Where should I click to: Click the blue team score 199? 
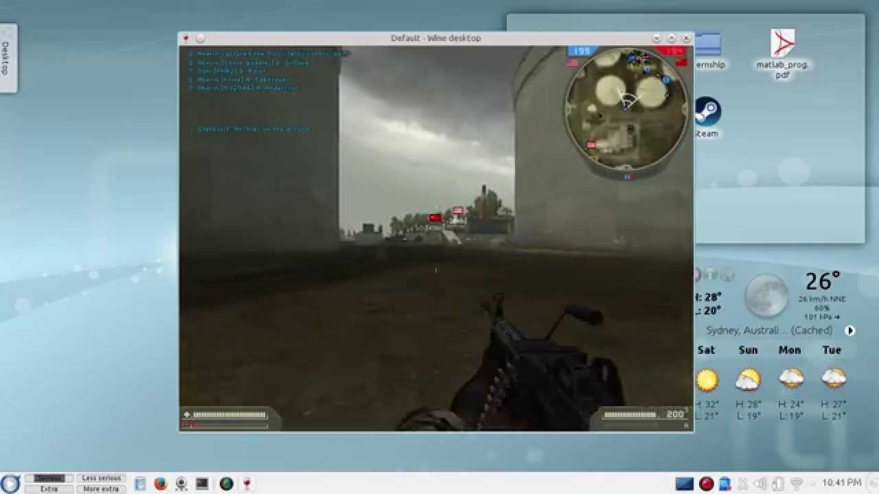pos(581,51)
